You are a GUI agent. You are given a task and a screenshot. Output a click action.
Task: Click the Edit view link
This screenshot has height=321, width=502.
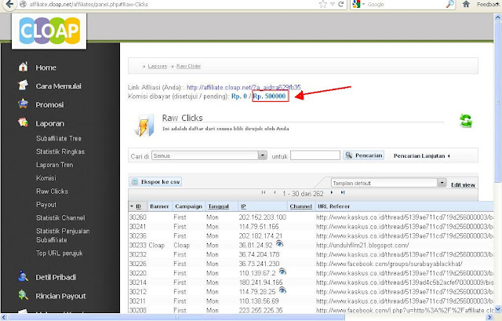pos(463,185)
